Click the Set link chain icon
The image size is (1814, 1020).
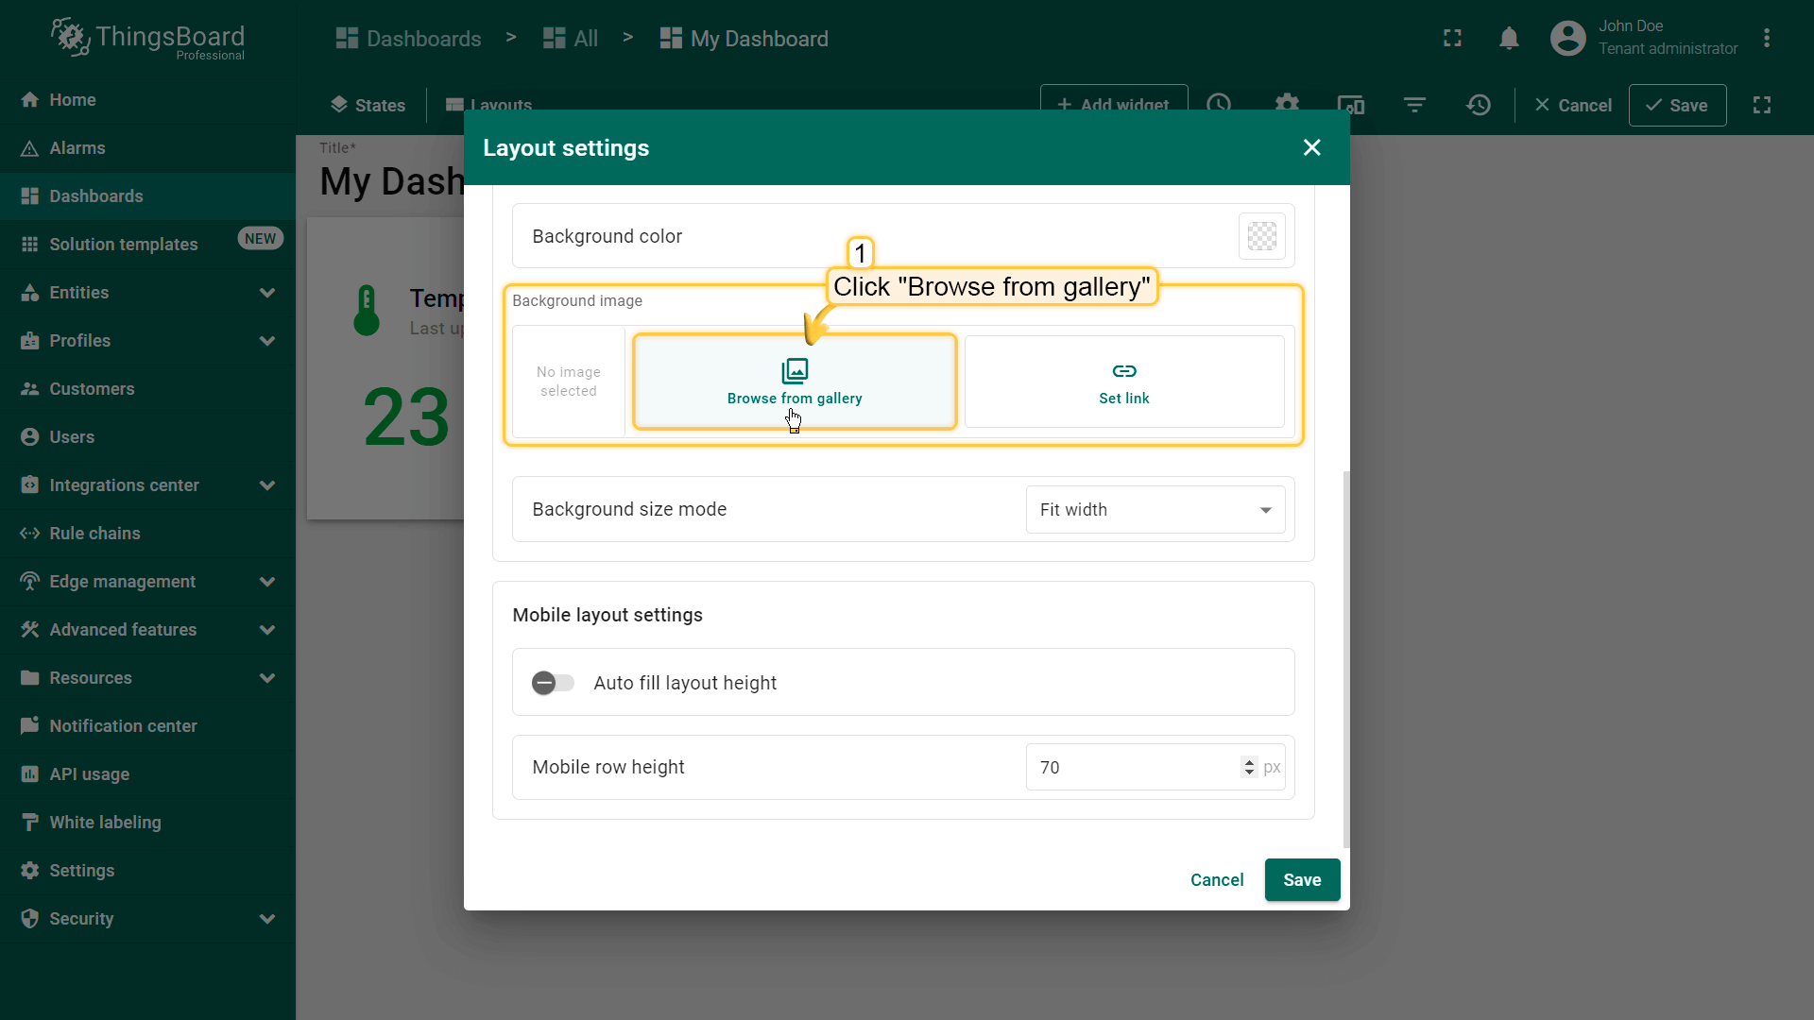click(1124, 370)
